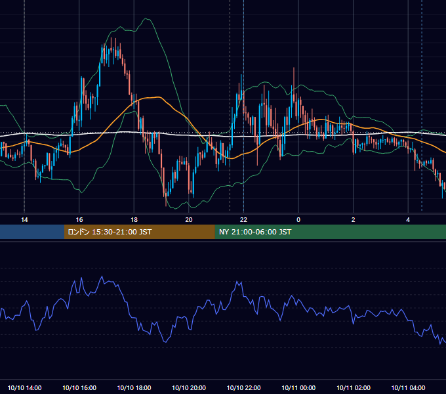The width and height of the screenshot is (446, 394).
Task: Click the 10/11 04:00 time label
Action: pos(408,387)
